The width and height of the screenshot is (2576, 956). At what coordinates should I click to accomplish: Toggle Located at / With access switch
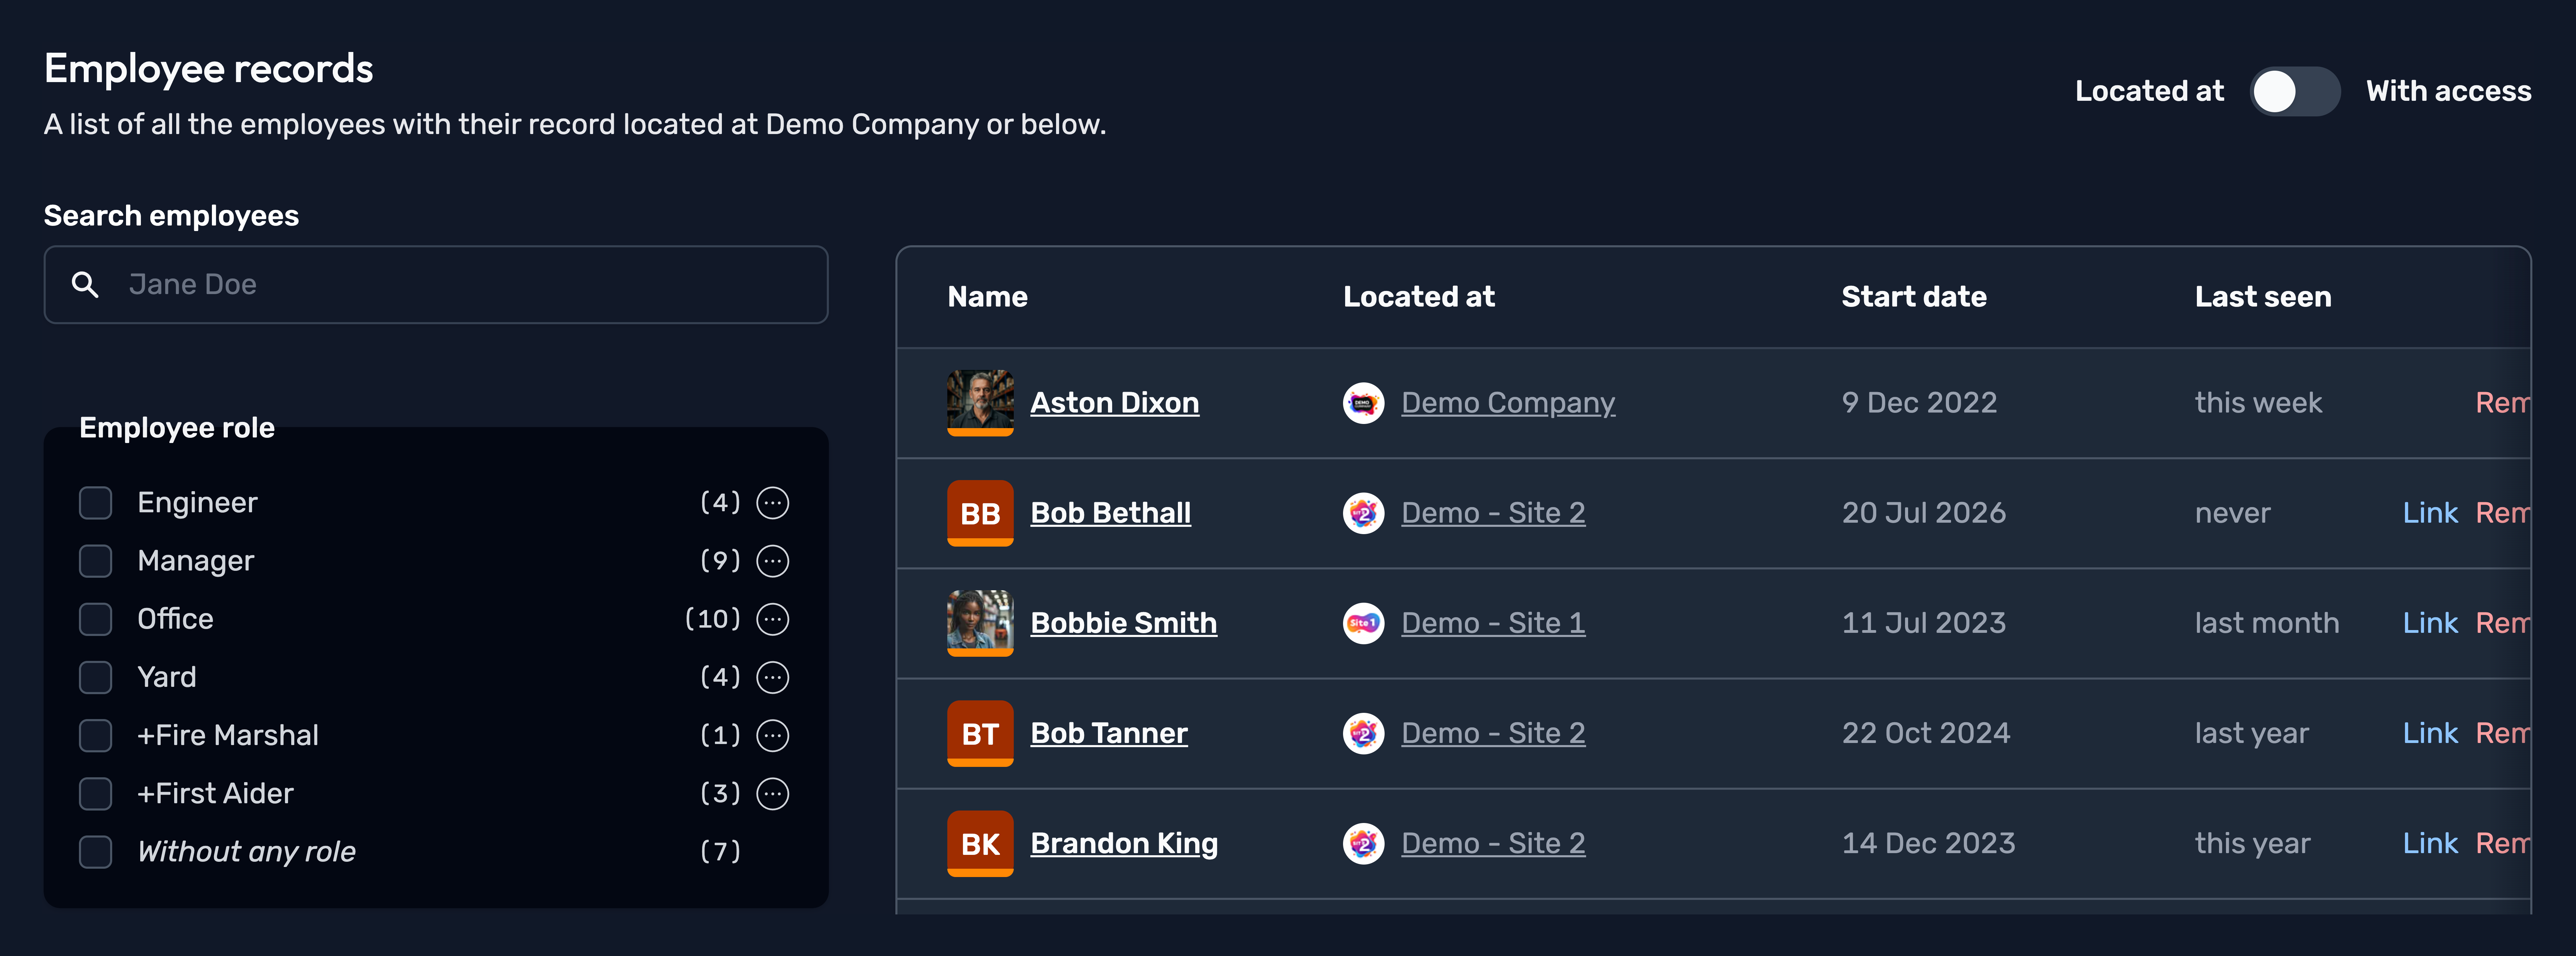pos(2294,91)
